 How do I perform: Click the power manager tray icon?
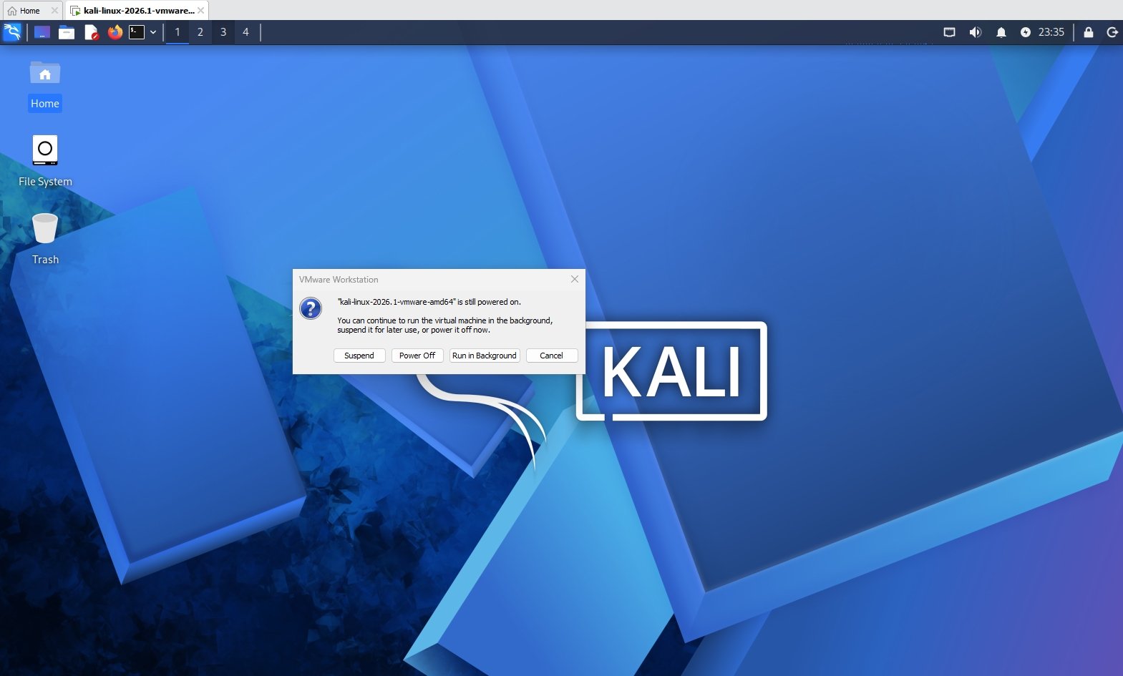point(1026,32)
